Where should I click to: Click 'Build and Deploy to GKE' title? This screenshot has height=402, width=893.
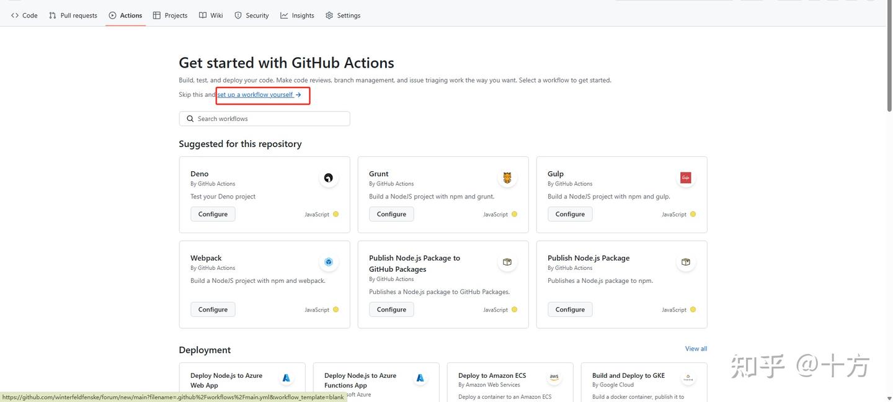(628, 375)
